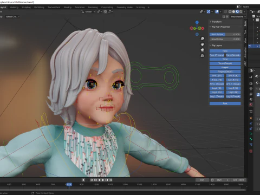The image size is (260, 195).
Task: Play the animation forward
Action: click(x=103, y=180)
